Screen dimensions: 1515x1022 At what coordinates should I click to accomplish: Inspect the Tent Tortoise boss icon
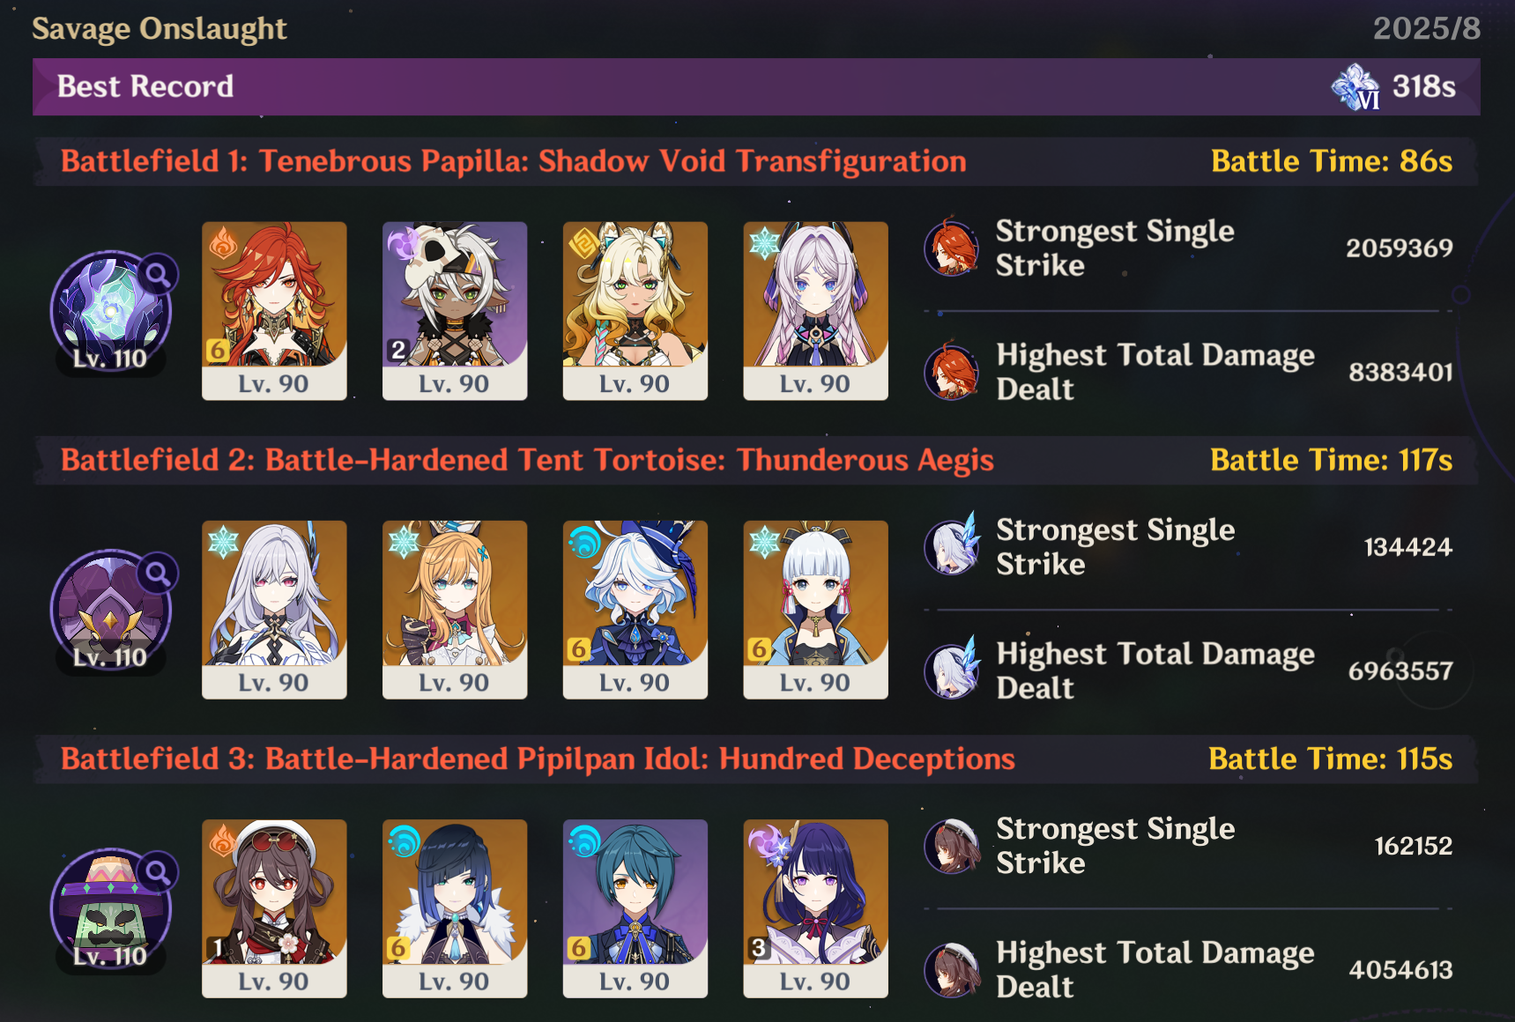[x=110, y=610]
